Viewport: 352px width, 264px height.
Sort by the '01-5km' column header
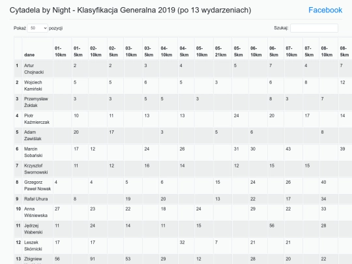pos(80,48)
